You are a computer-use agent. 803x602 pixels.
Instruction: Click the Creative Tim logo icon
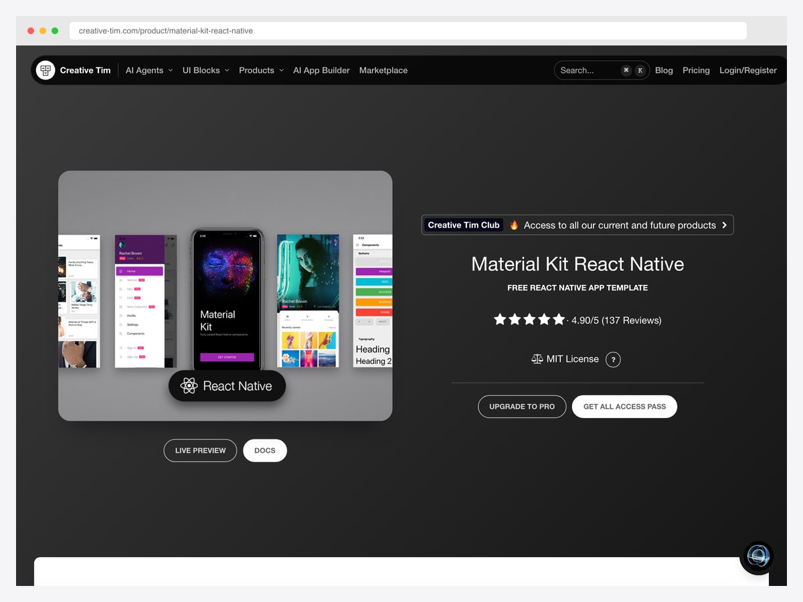pos(46,70)
